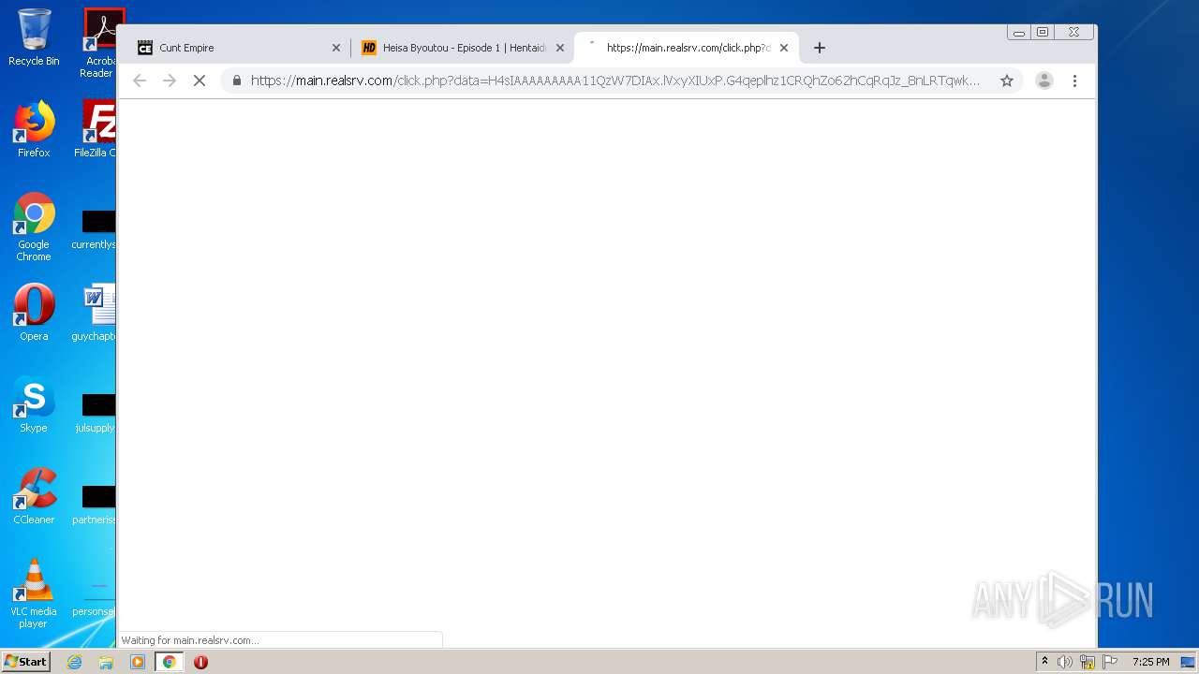Open Acrobat Reader desktop shortcut
Image resolution: width=1199 pixels, height=674 pixels.
click(x=98, y=43)
